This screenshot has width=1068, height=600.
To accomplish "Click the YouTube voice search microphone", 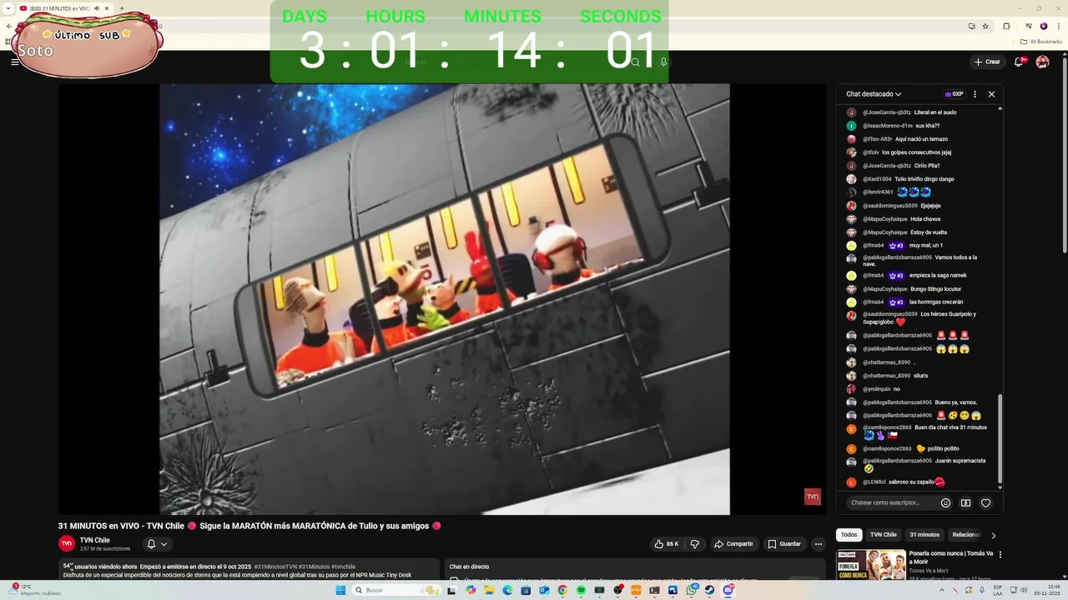I will coord(663,62).
